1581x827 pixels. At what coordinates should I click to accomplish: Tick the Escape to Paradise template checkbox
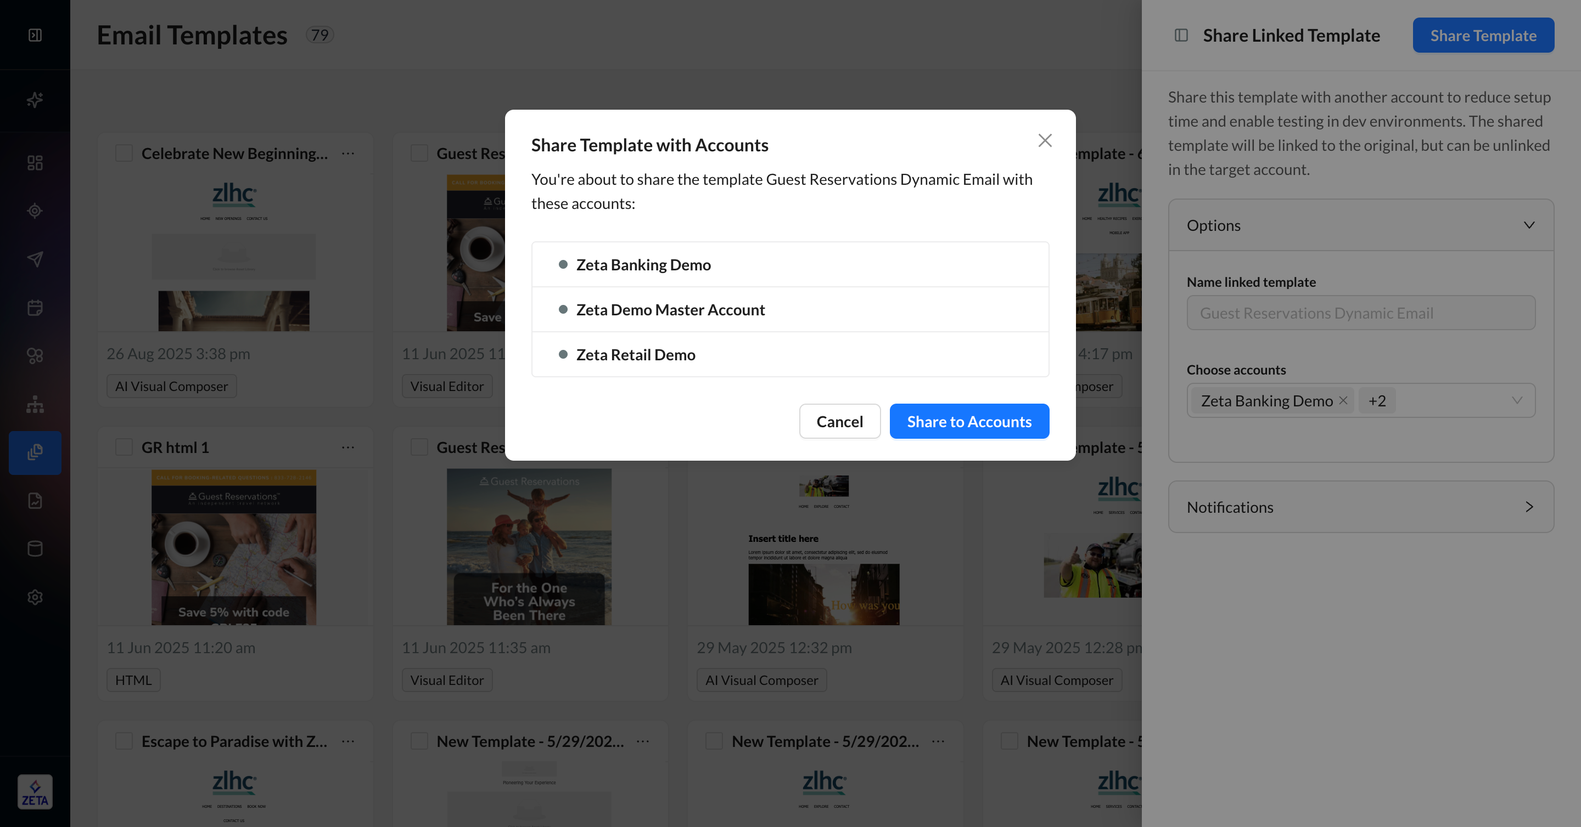tap(124, 741)
